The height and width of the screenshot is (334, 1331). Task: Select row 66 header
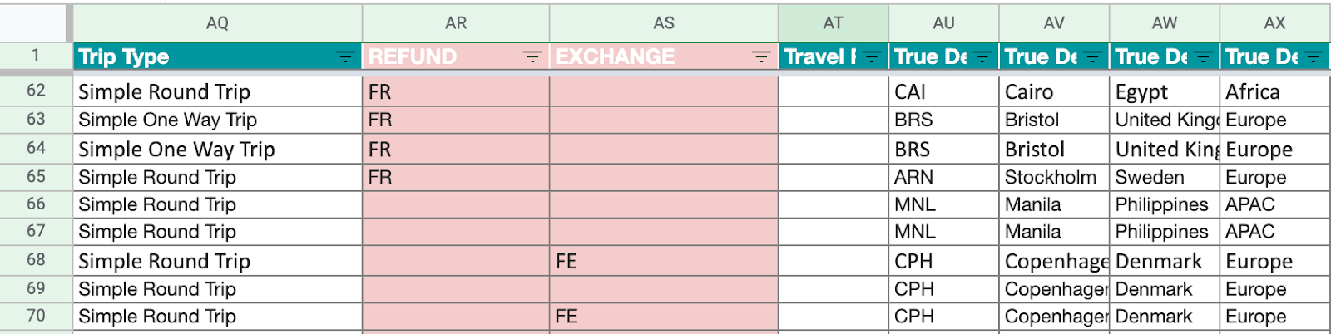pyautogui.click(x=36, y=204)
